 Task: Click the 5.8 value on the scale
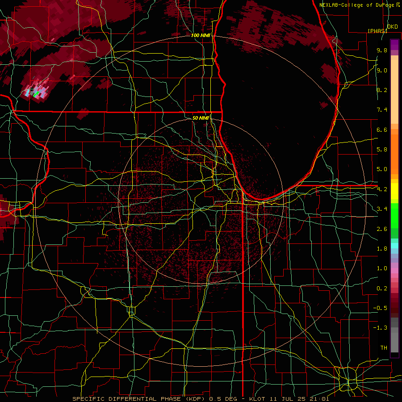click(x=382, y=150)
